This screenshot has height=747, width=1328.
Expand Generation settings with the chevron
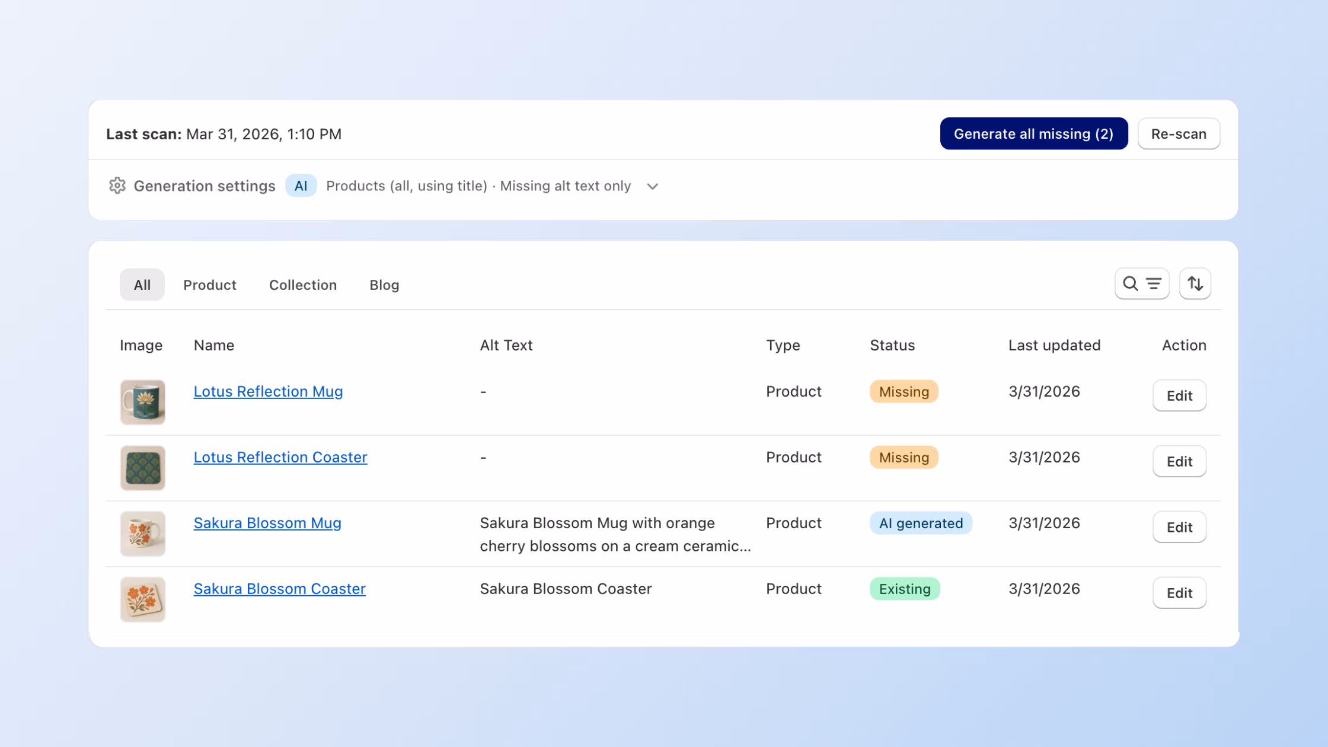pos(652,186)
